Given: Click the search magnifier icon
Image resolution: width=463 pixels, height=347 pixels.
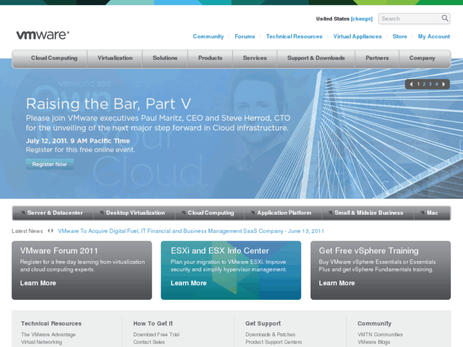Looking at the screenshot, I should [445, 18].
